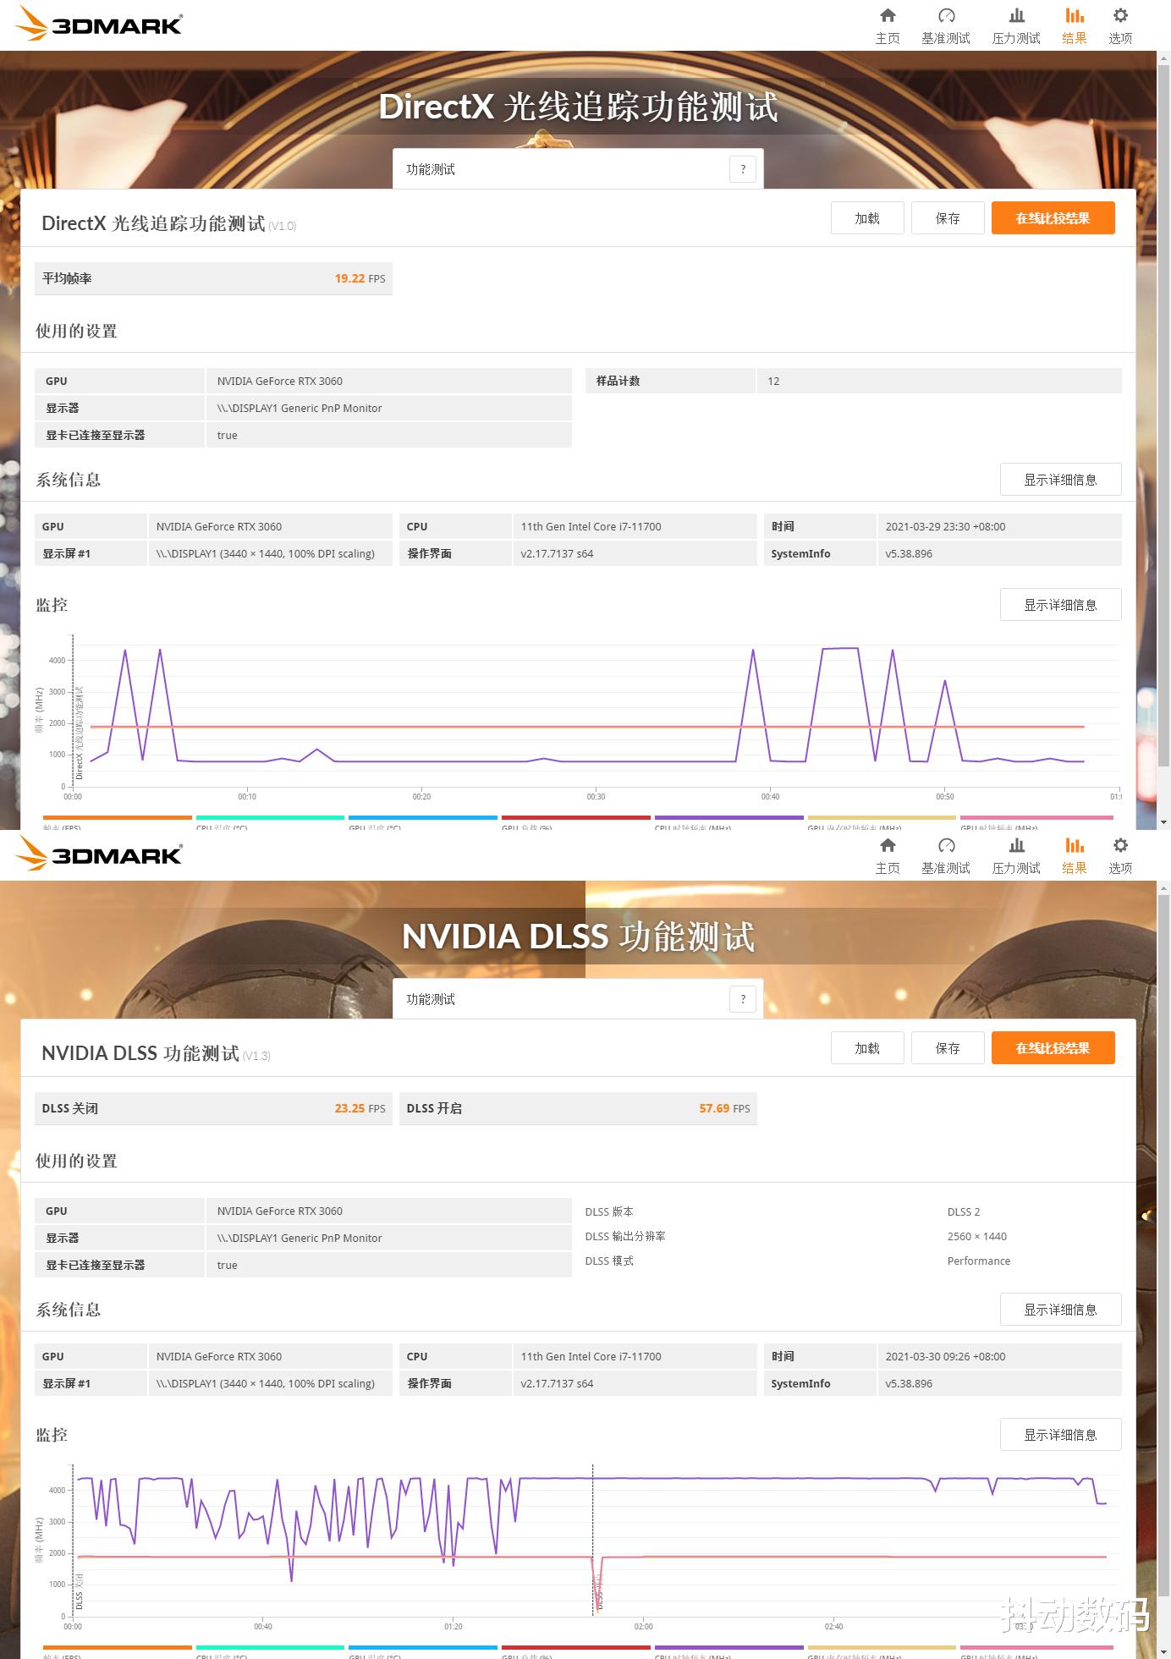1171x1659 pixels.
Task: Click DLSS 模式 value Performance
Action: pyautogui.click(x=978, y=1261)
